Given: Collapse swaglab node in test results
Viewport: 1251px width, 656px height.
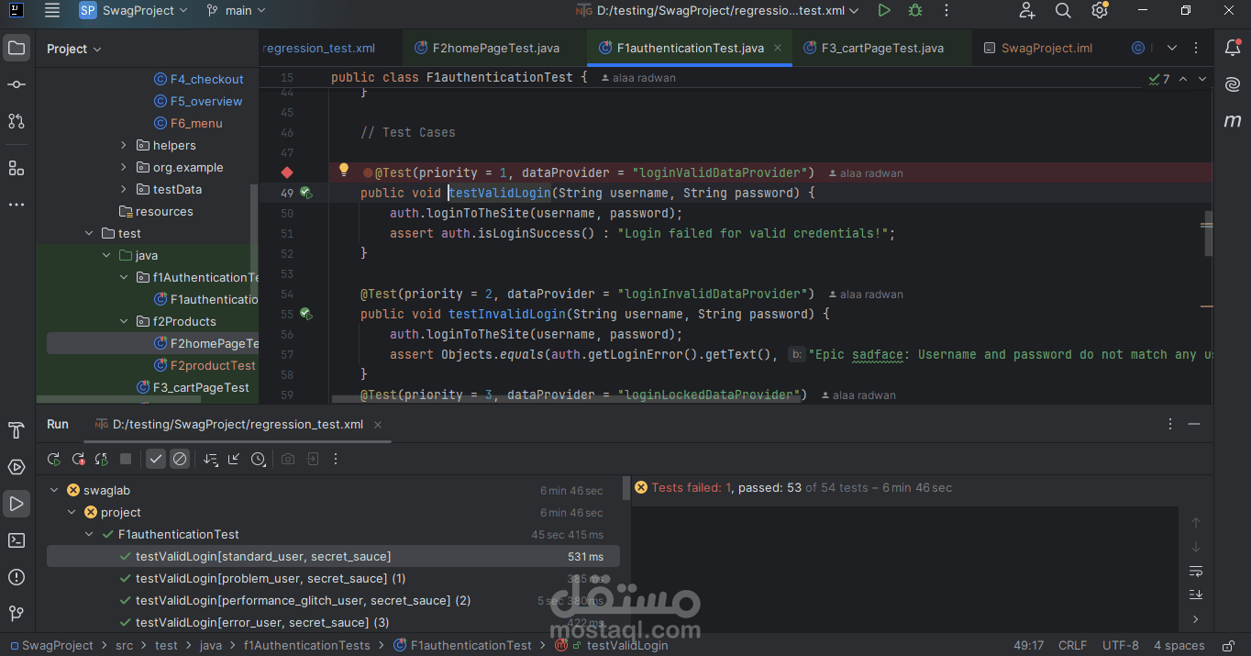Looking at the screenshot, I should (x=54, y=490).
